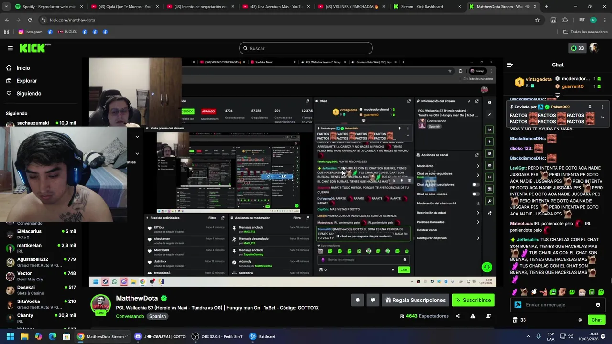
Task: Open the emoji picker in message box
Action: [x=598, y=305]
